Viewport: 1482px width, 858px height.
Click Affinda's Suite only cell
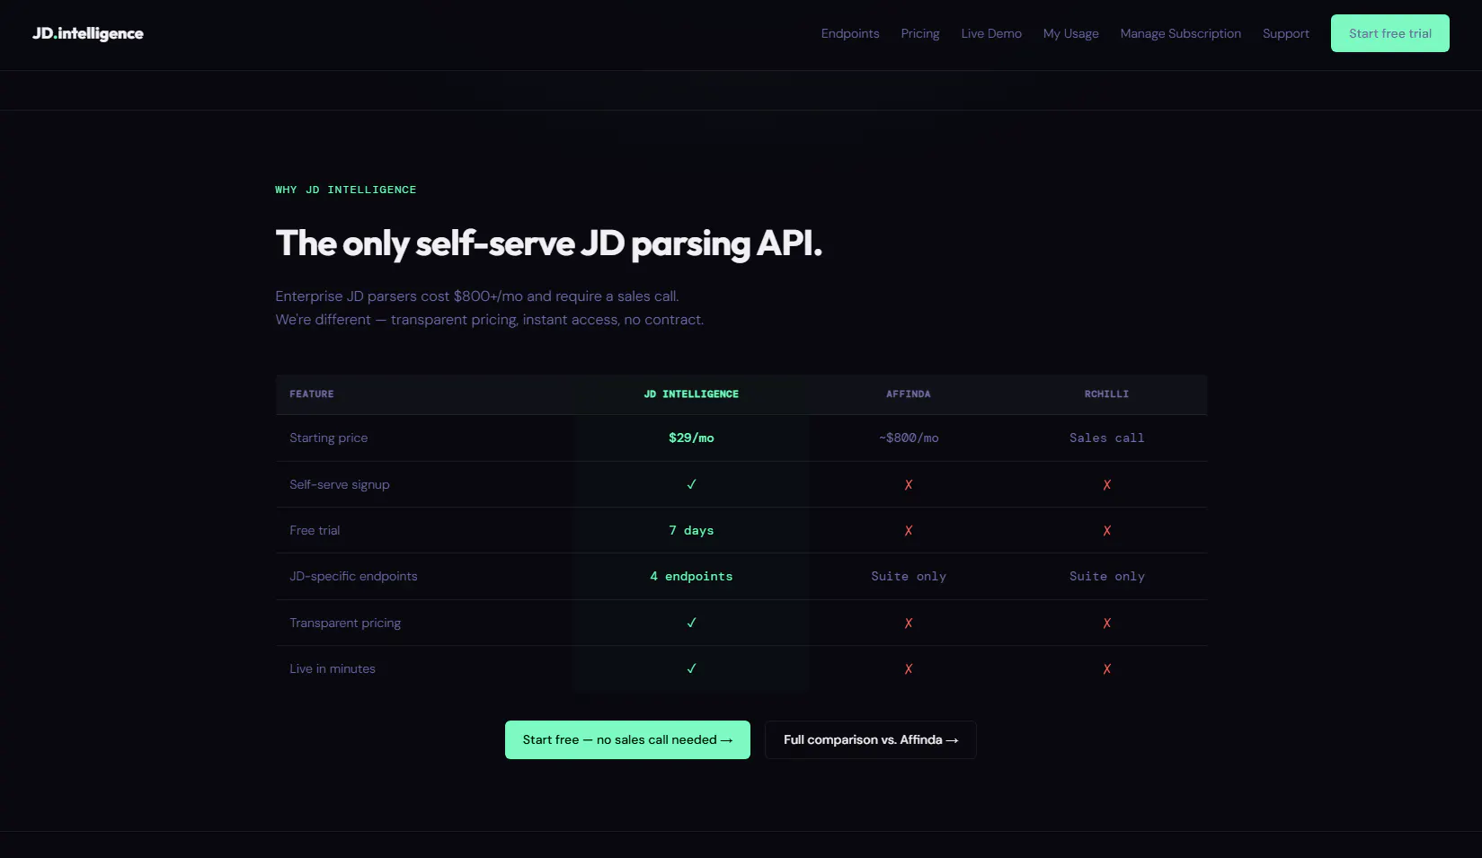coord(909,576)
